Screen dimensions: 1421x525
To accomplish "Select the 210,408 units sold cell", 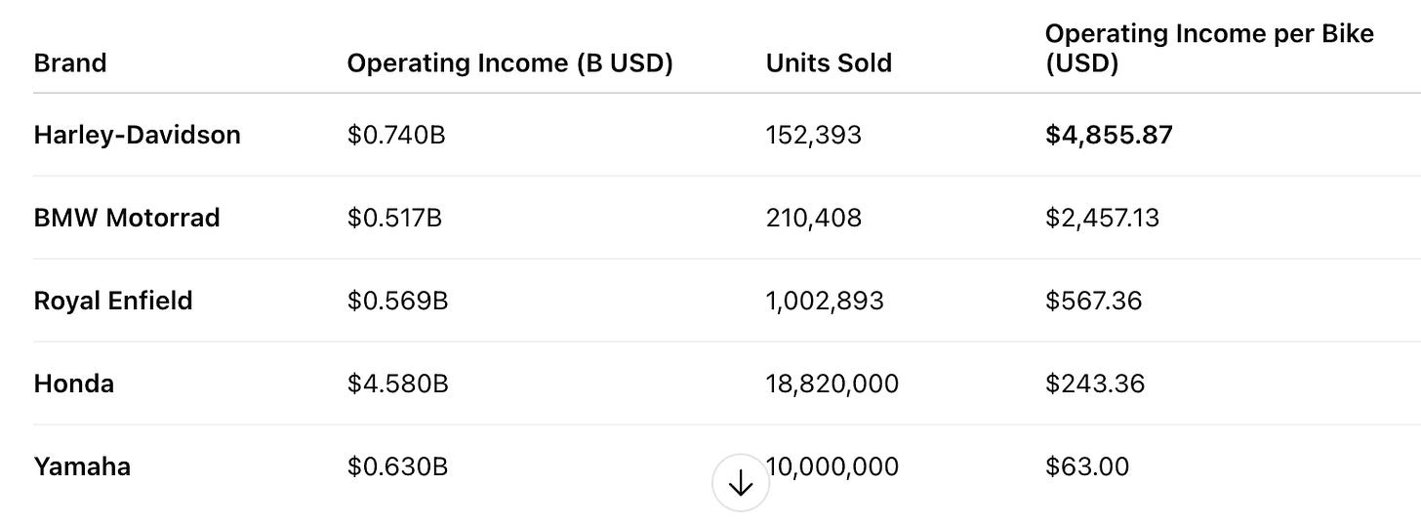I will (x=814, y=218).
